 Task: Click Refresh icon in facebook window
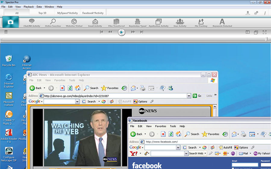point(171,134)
